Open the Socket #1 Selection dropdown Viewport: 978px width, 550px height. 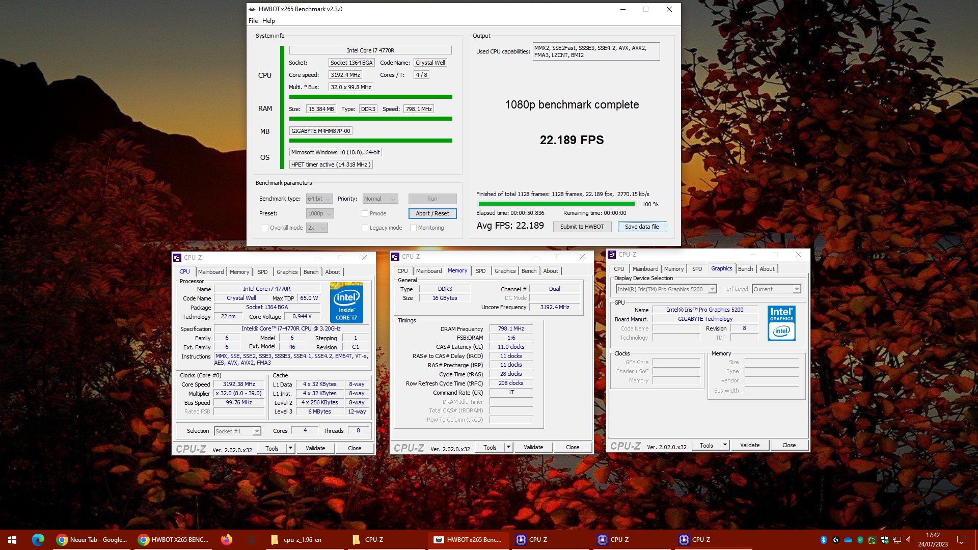point(237,431)
